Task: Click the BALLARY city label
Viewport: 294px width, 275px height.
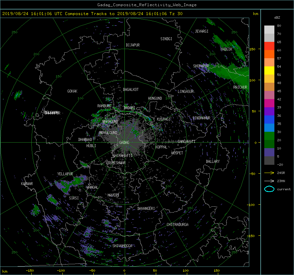Action: pos(213,162)
